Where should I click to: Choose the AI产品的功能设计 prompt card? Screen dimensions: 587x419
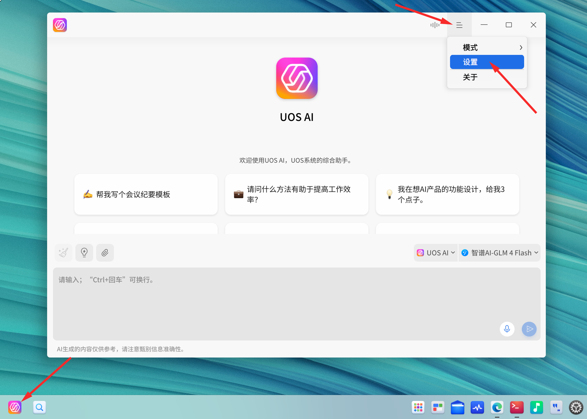[447, 194]
